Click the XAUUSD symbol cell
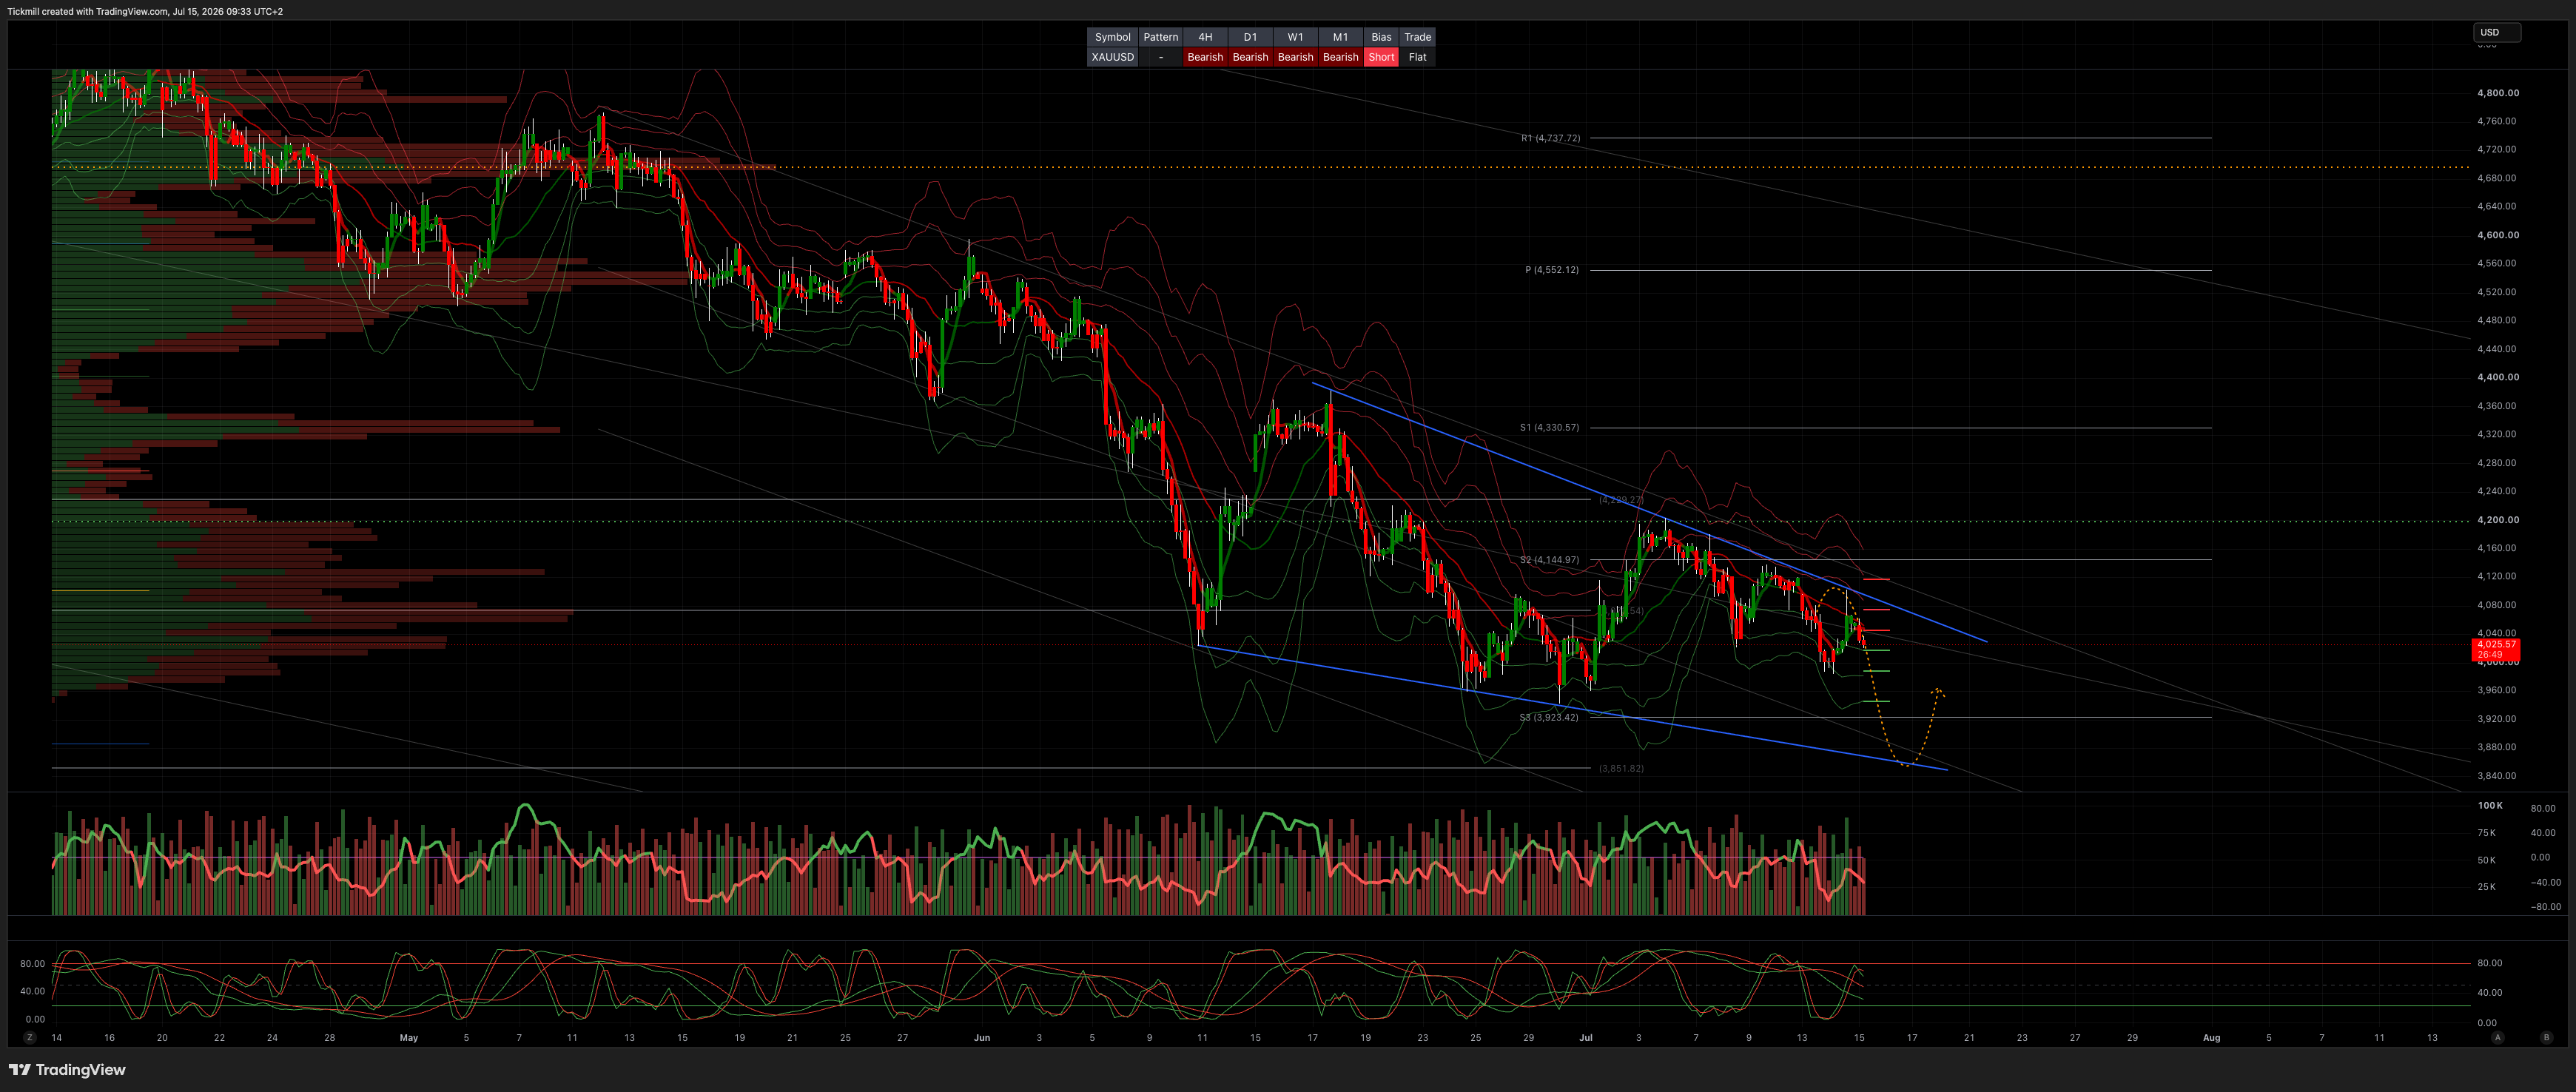Screen dimensions: 2576x1092 coord(1112,57)
